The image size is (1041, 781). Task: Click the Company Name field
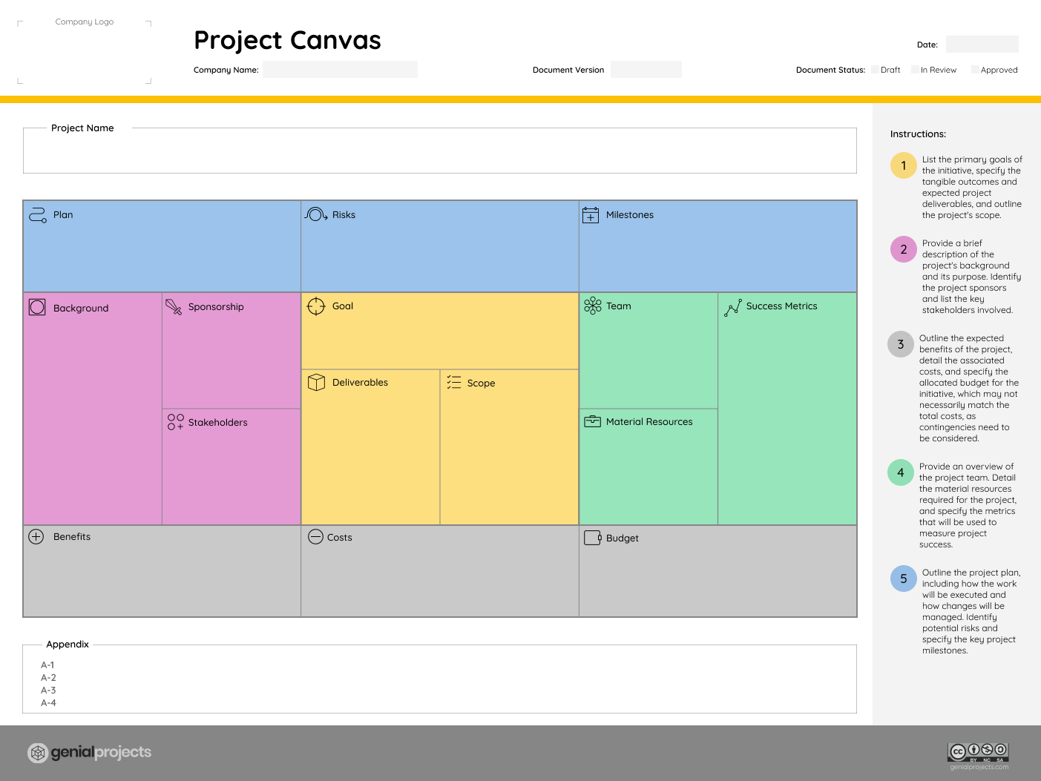tap(341, 69)
